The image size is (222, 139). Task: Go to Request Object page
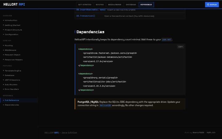(x=12, y=55)
